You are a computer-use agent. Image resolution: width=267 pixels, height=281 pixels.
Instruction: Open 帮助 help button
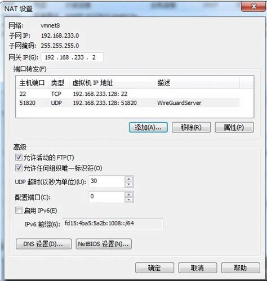(241, 267)
